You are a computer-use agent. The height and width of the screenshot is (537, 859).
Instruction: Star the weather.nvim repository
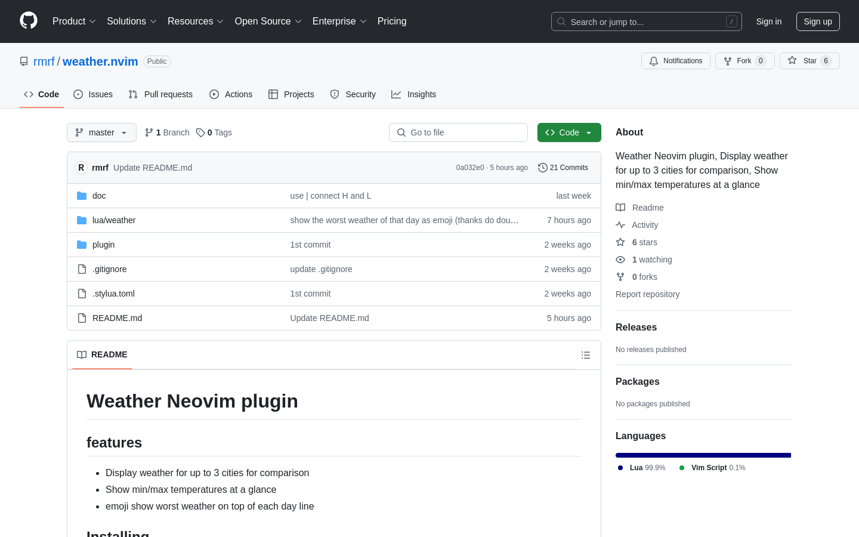point(809,61)
